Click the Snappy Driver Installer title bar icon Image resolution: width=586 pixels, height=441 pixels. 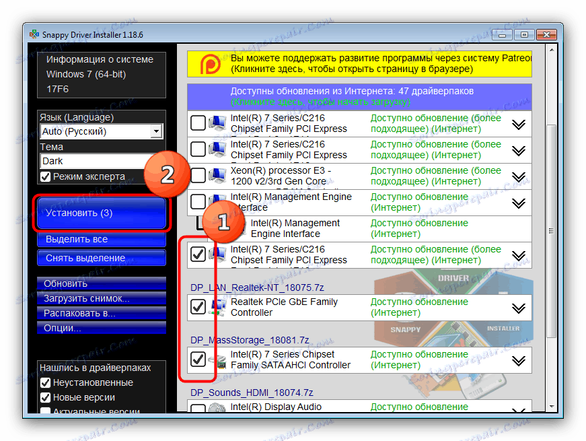tap(34, 34)
